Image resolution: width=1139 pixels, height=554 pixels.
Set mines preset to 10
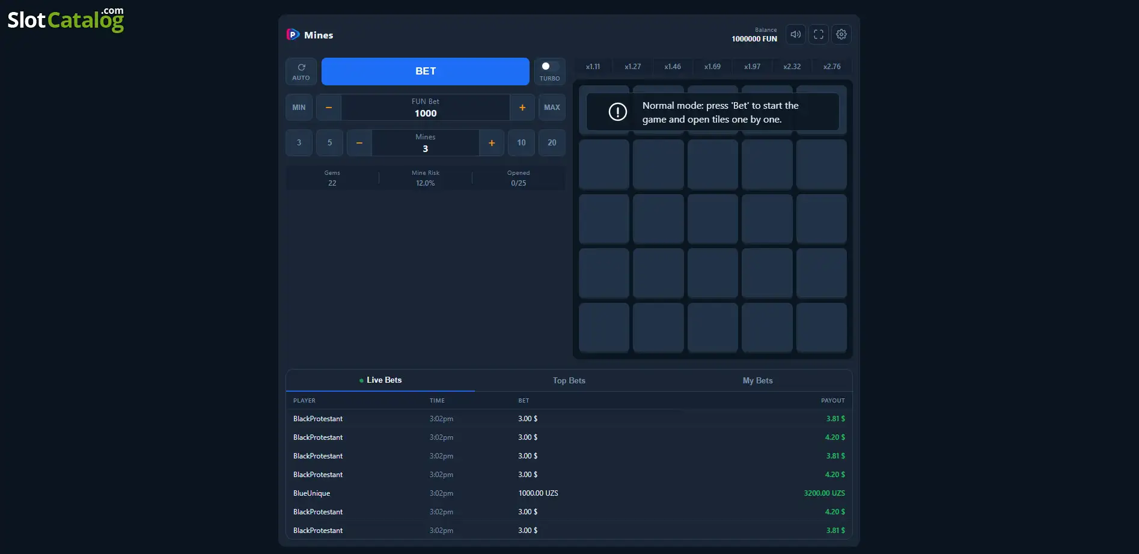[x=521, y=143]
